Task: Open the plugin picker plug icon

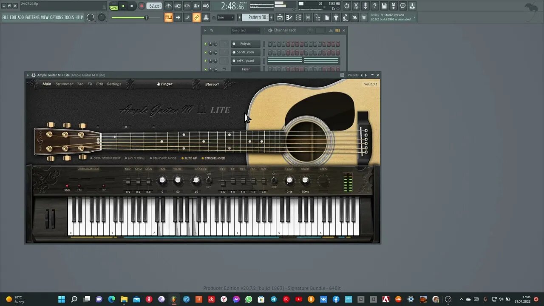Action: [x=336, y=17]
